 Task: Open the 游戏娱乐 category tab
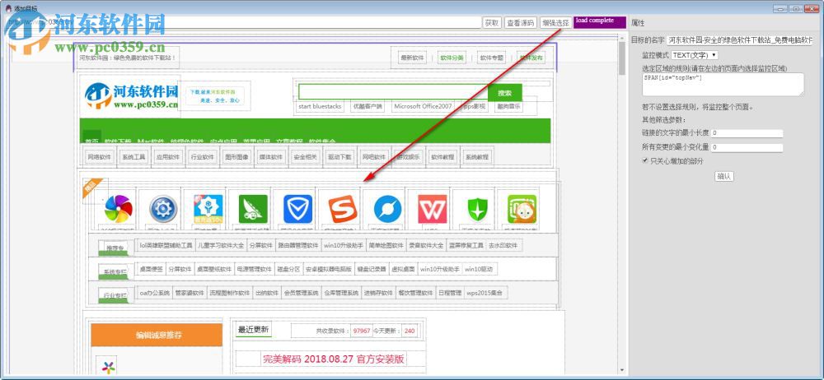tap(408, 157)
